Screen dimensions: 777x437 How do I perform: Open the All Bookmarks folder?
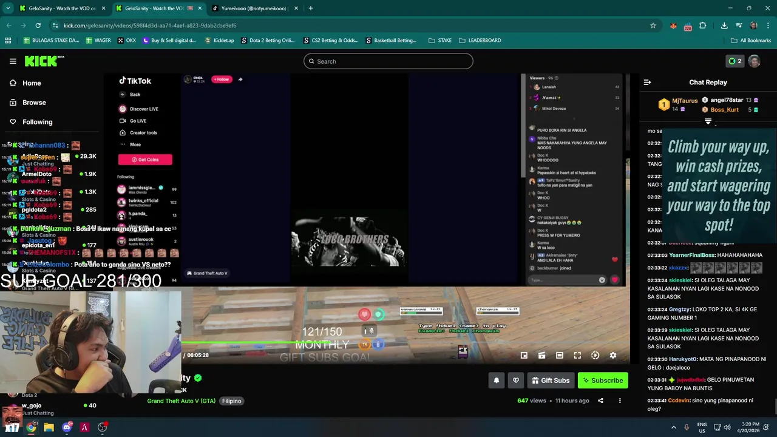point(751,41)
